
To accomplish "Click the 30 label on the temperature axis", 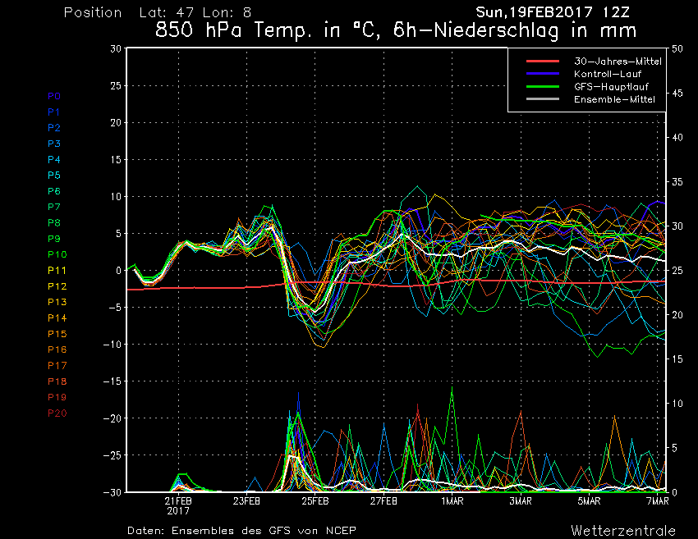I will (116, 48).
